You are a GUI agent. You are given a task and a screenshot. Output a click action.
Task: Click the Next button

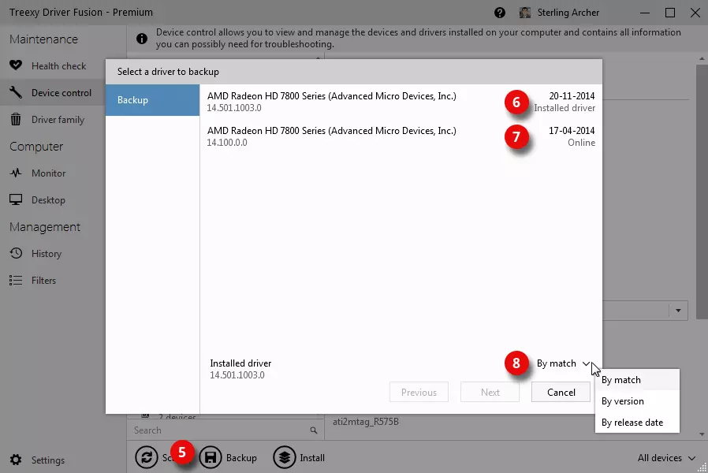[490, 393]
